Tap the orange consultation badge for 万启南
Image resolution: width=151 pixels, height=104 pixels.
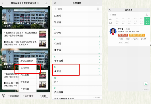tap(137, 35)
